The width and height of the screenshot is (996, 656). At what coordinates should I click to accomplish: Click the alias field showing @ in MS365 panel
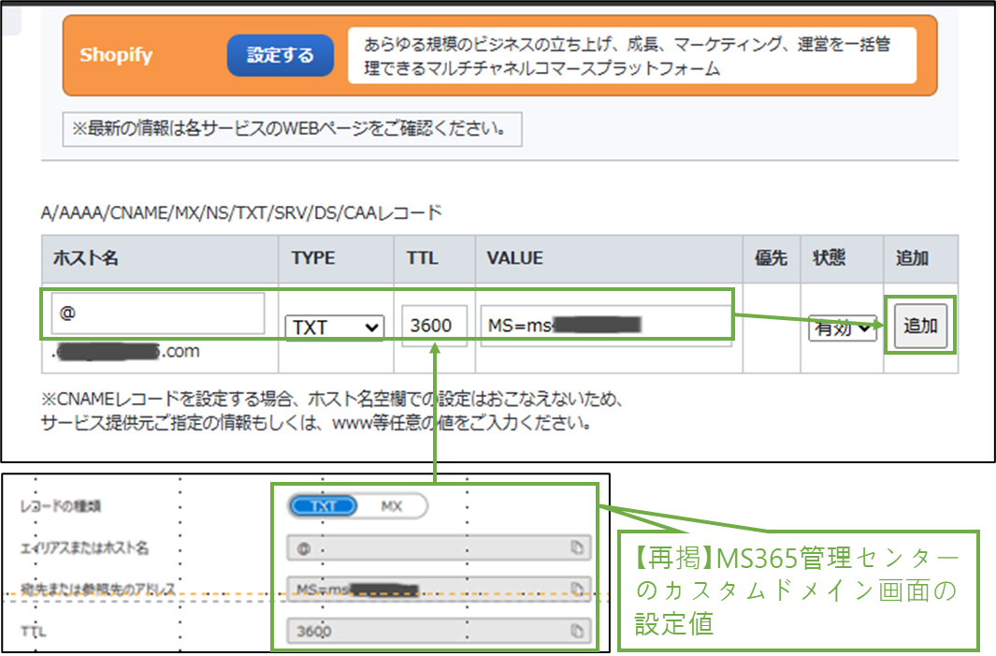point(439,547)
